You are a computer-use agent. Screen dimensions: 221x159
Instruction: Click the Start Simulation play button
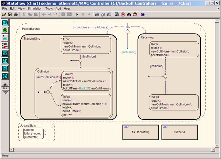(x=77, y=14)
